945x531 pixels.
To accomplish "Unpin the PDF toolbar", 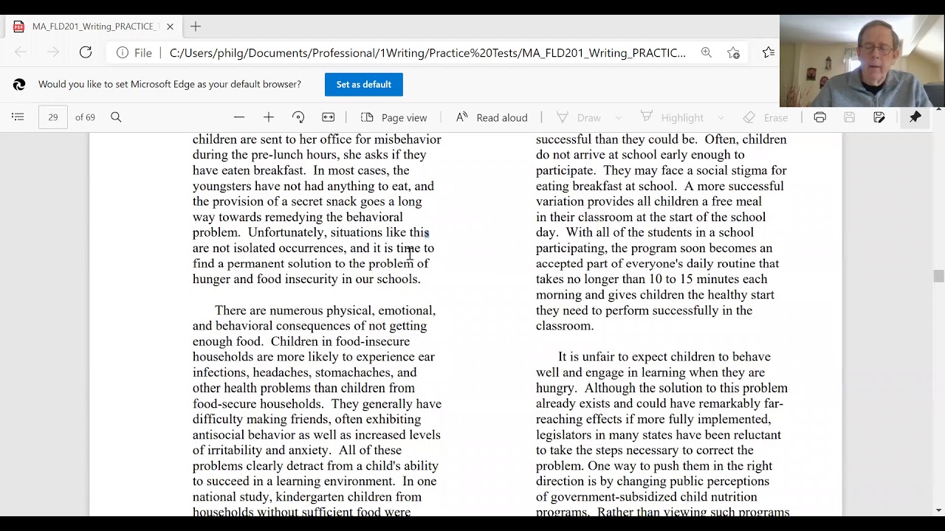I will 915,117.
